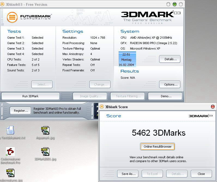Click the To Excel button
Image resolution: width=217 pixels, height=182 pixels.
pos(152,174)
